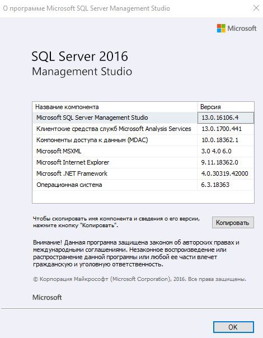
Task: Click the dialog title О программе
Action: (x=86, y=8)
